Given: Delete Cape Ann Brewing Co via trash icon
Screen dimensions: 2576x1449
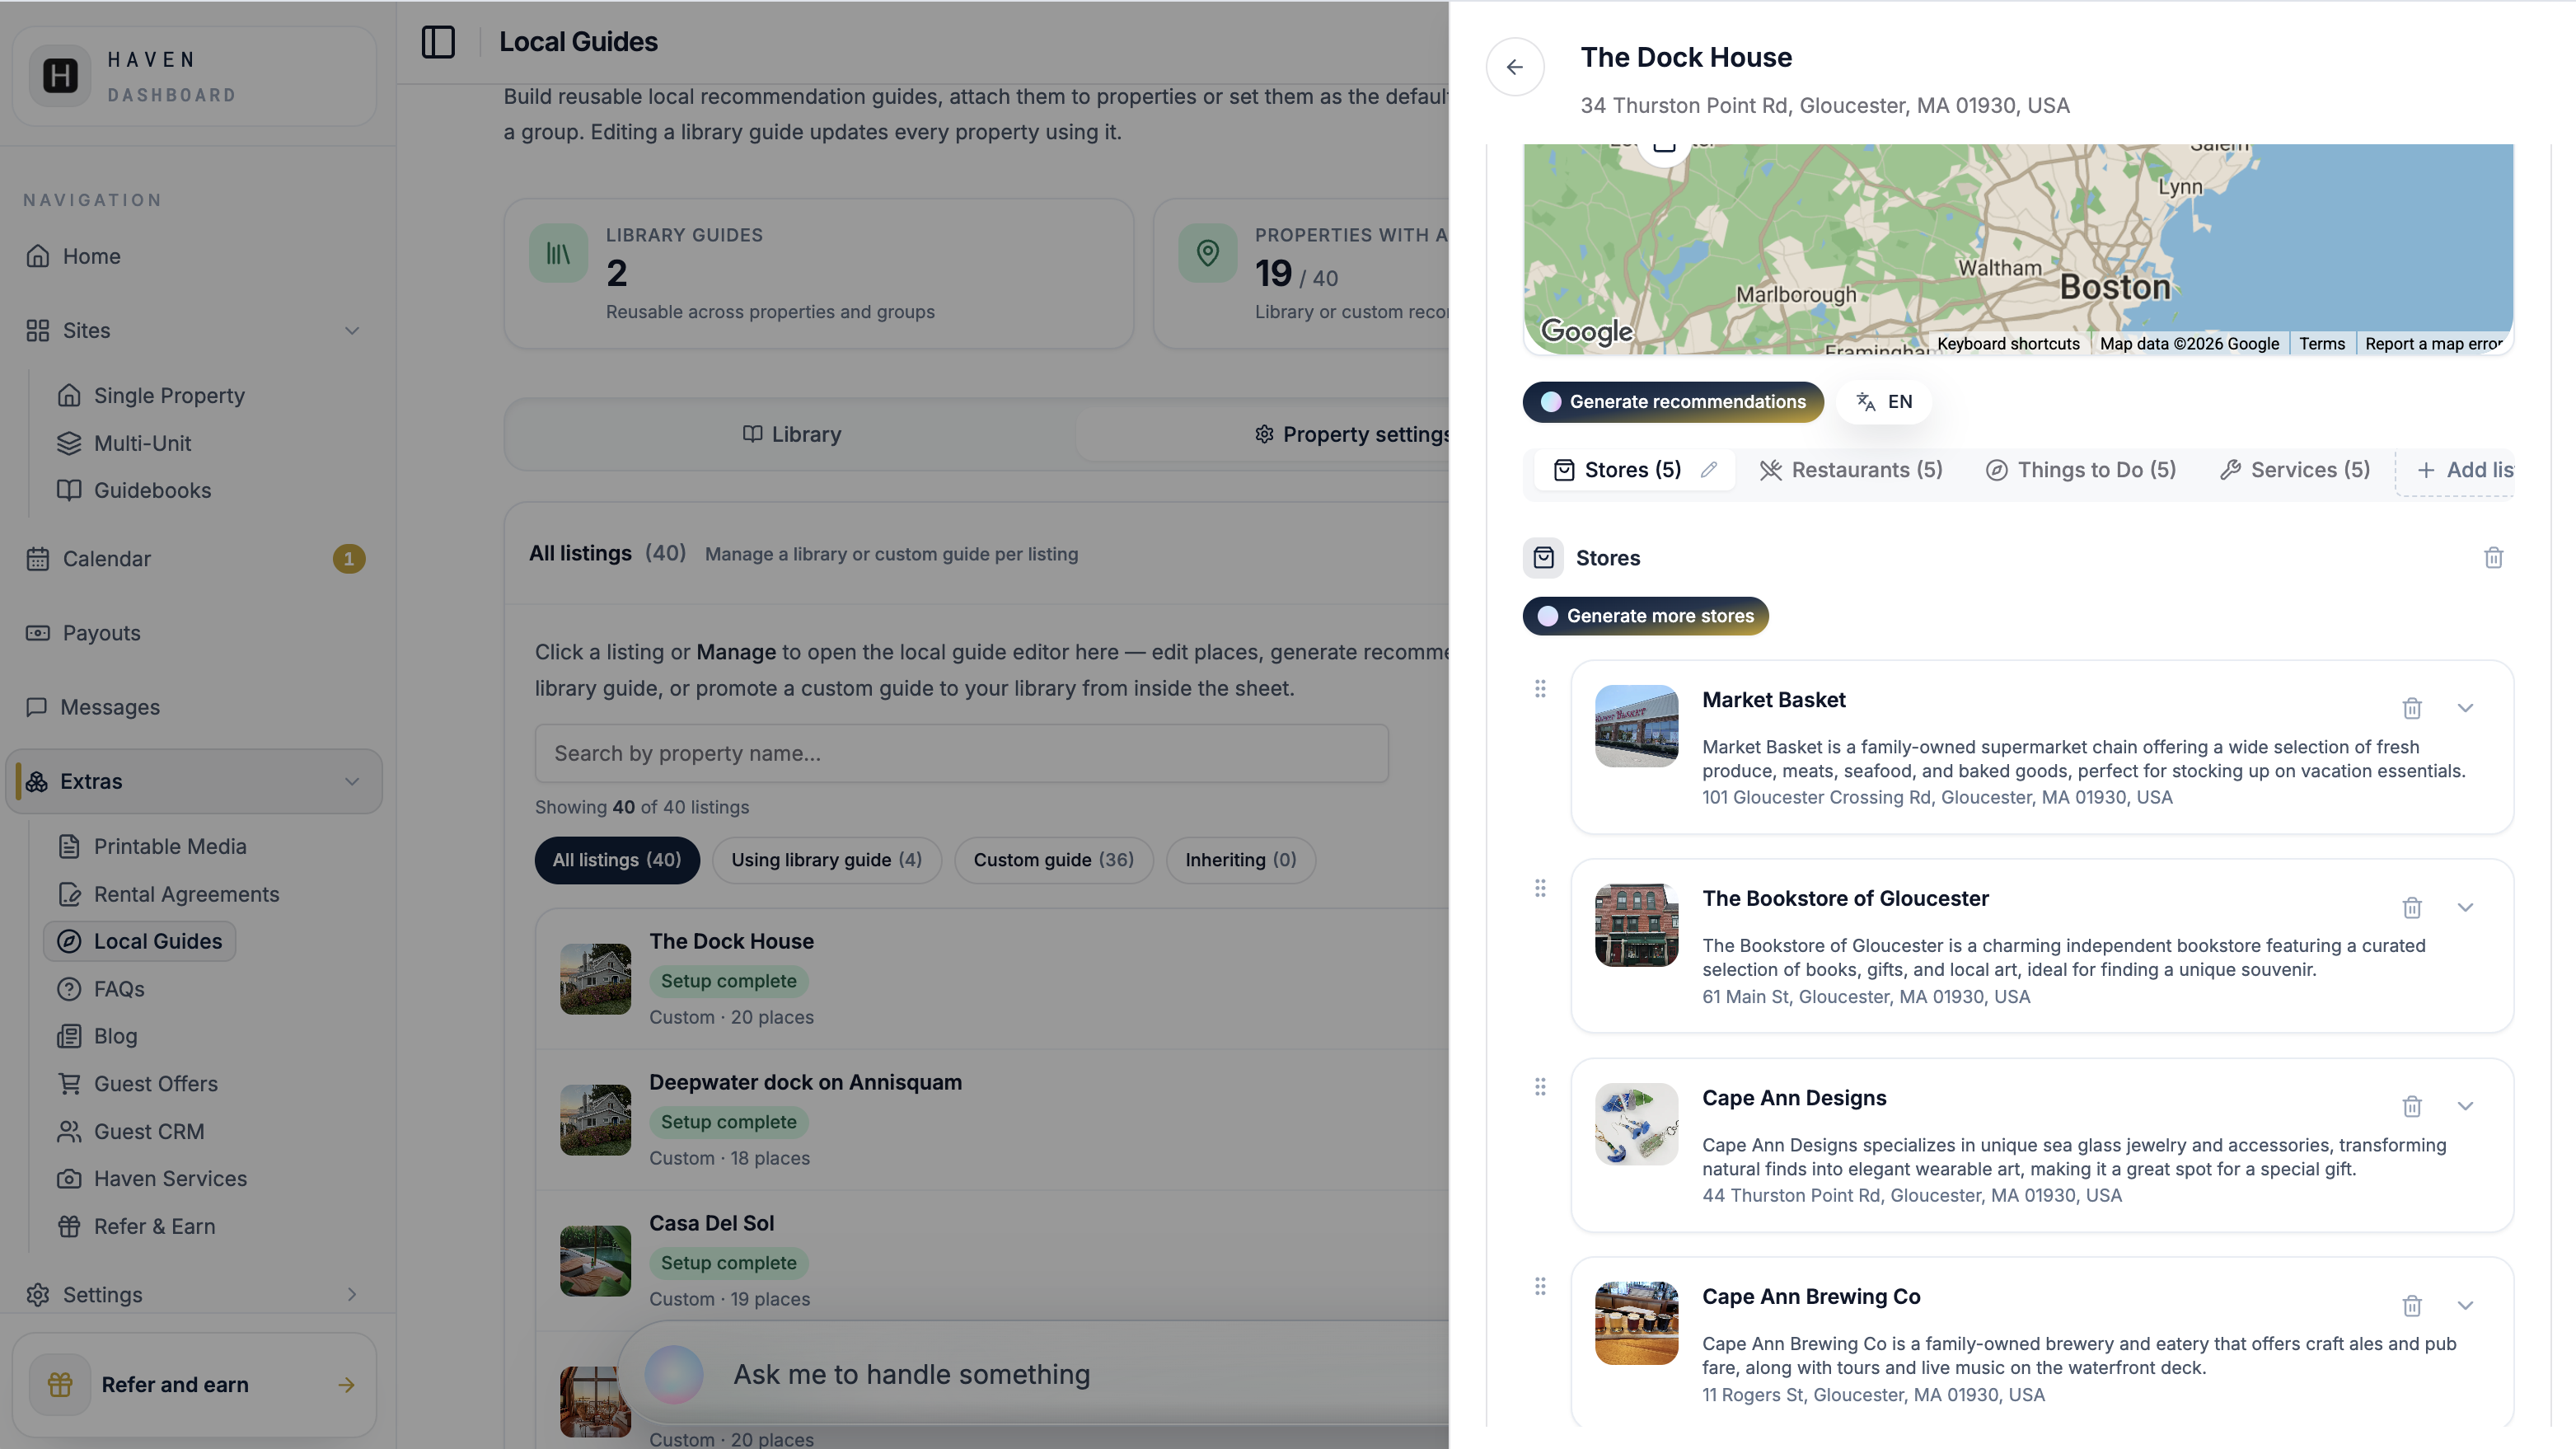Looking at the screenshot, I should point(2411,1305).
